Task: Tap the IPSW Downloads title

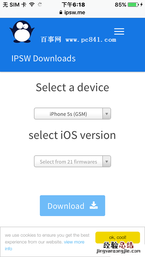Action: point(44,58)
